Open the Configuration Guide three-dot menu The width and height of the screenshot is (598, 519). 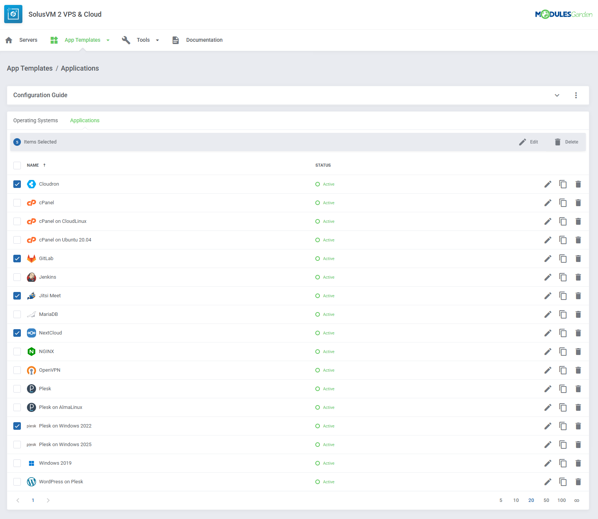pyautogui.click(x=576, y=95)
